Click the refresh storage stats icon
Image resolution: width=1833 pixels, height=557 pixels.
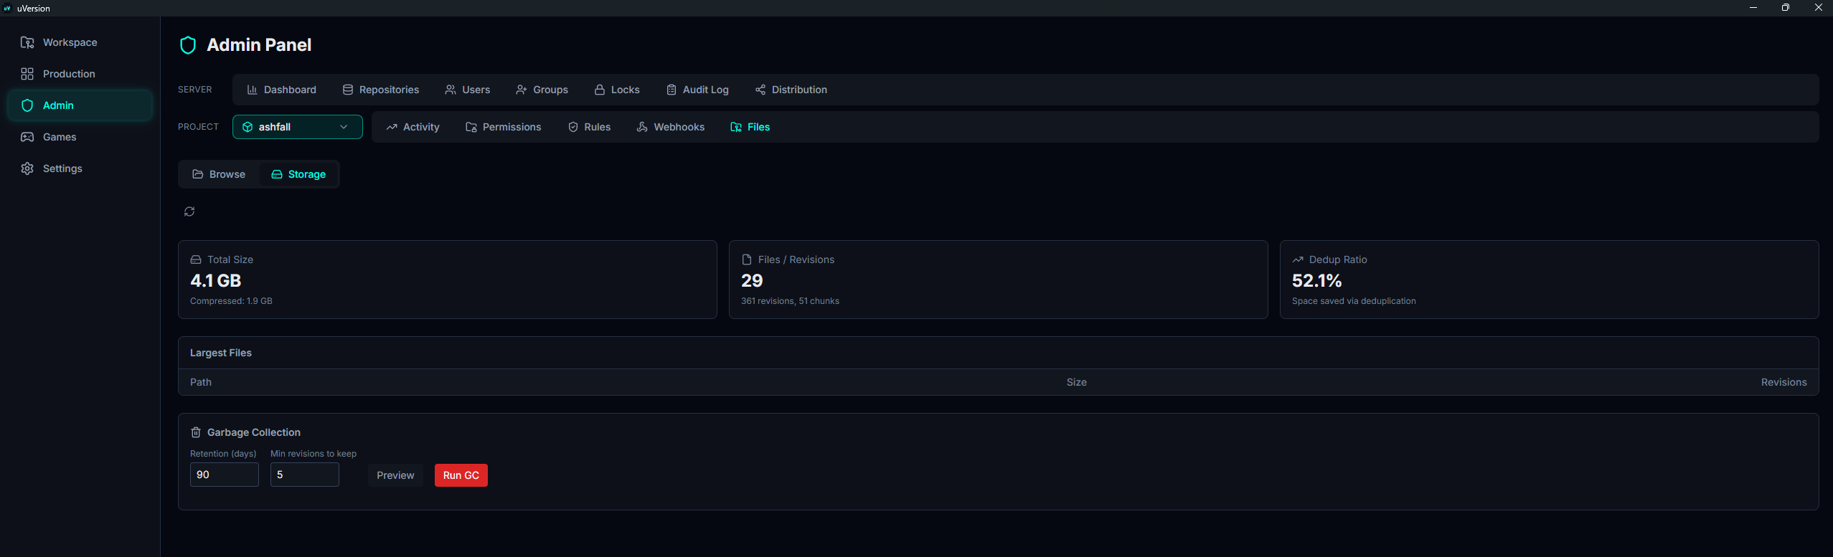(189, 211)
